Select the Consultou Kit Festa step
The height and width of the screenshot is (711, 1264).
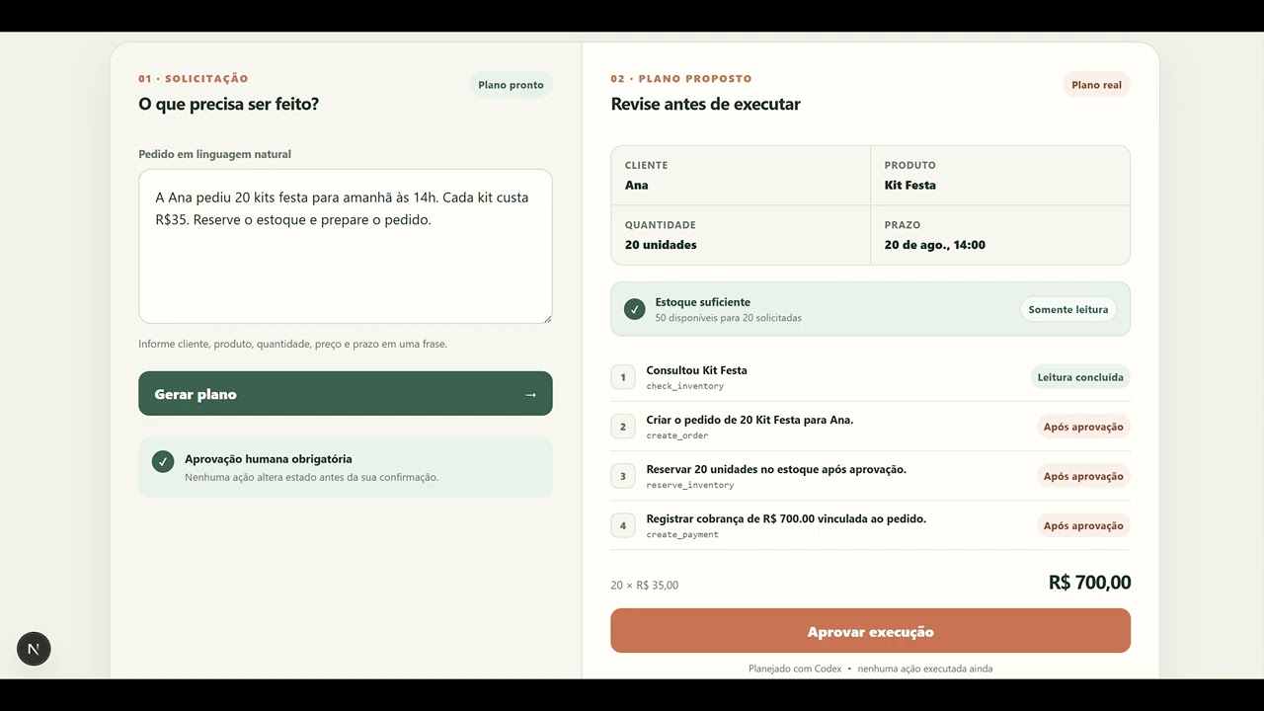click(696, 370)
